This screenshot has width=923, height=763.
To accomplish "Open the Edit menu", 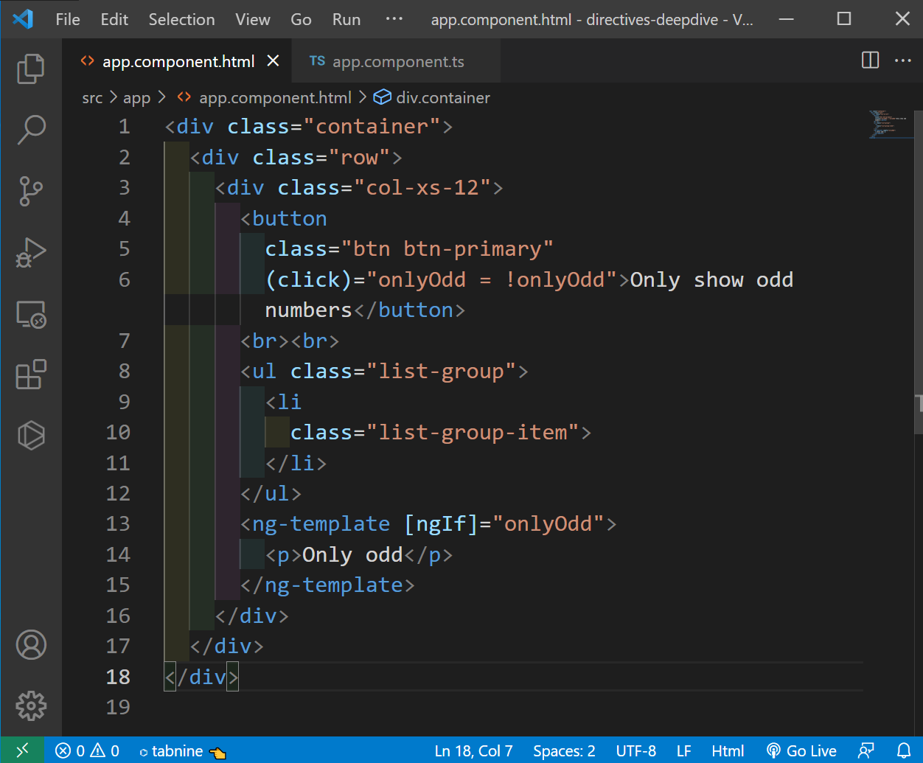I will 114,19.
